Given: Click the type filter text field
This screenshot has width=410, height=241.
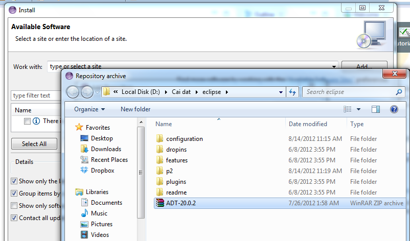Looking at the screenshot, I should point(36,95).
